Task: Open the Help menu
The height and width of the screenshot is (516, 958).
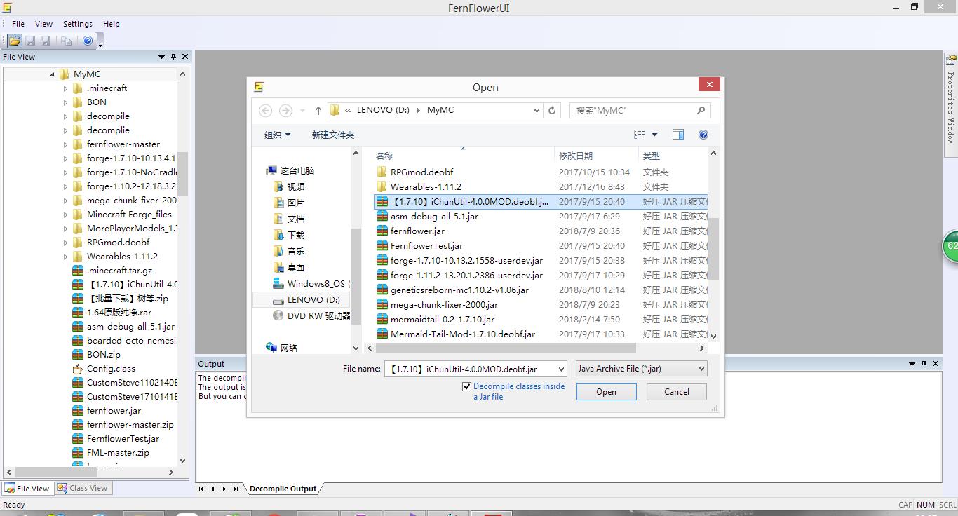Action: pyautogui.click(x=112, y=24)
